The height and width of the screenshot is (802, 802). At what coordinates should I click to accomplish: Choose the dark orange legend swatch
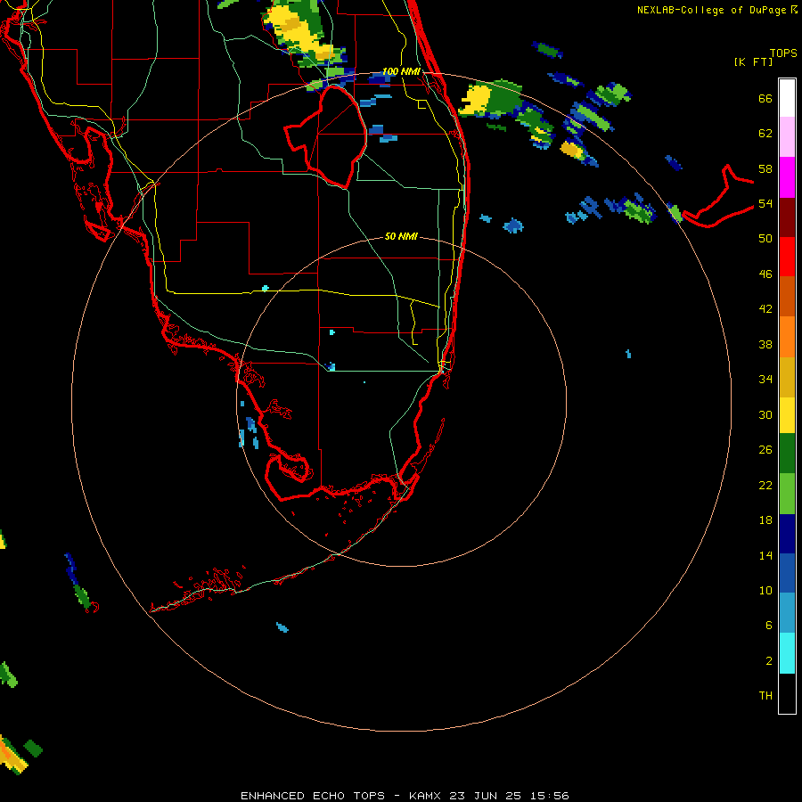tap(787, 296)
